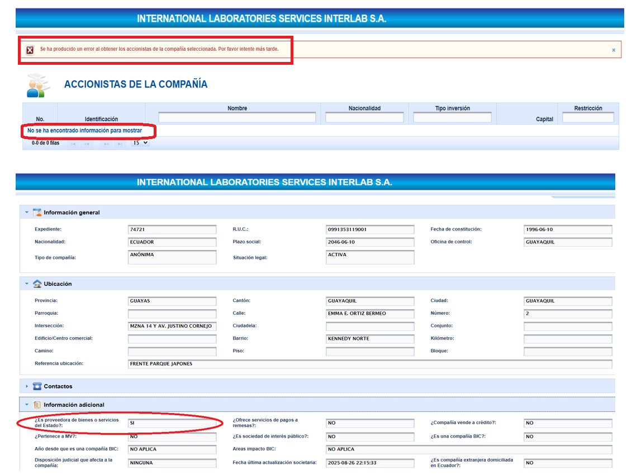Click the Nacionalidad filter field

pyautogui.click(x=364, y=117)
